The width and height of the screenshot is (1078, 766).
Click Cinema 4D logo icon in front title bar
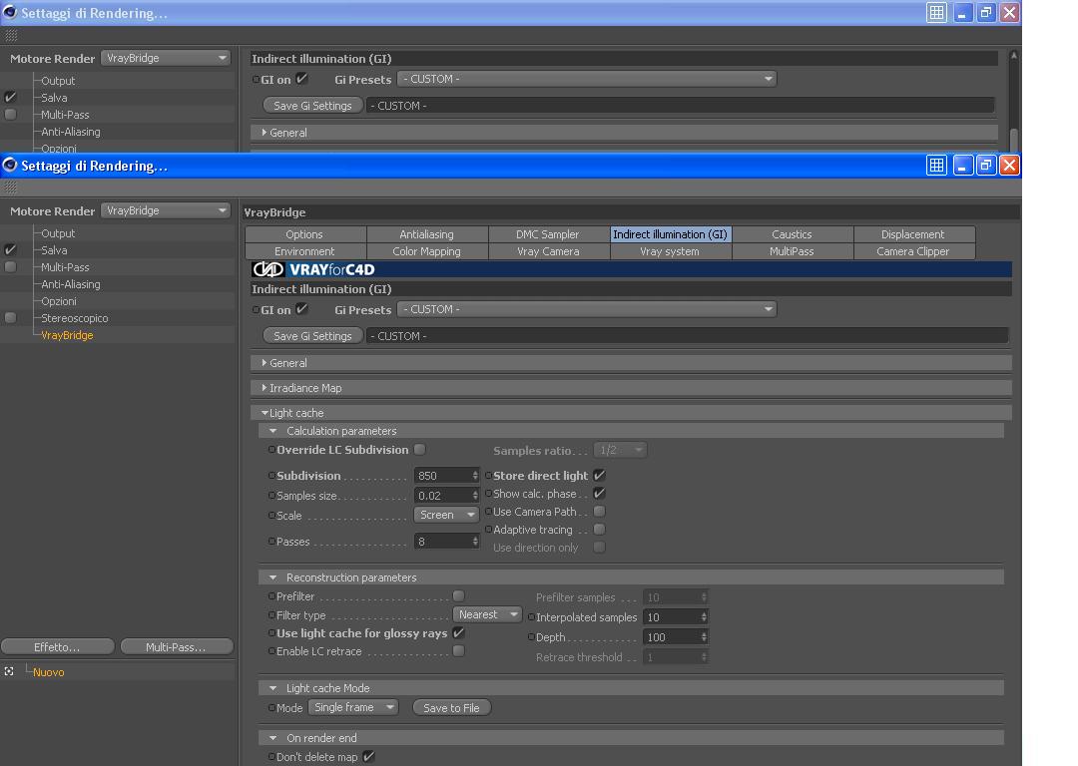click(x=10, y=165)
